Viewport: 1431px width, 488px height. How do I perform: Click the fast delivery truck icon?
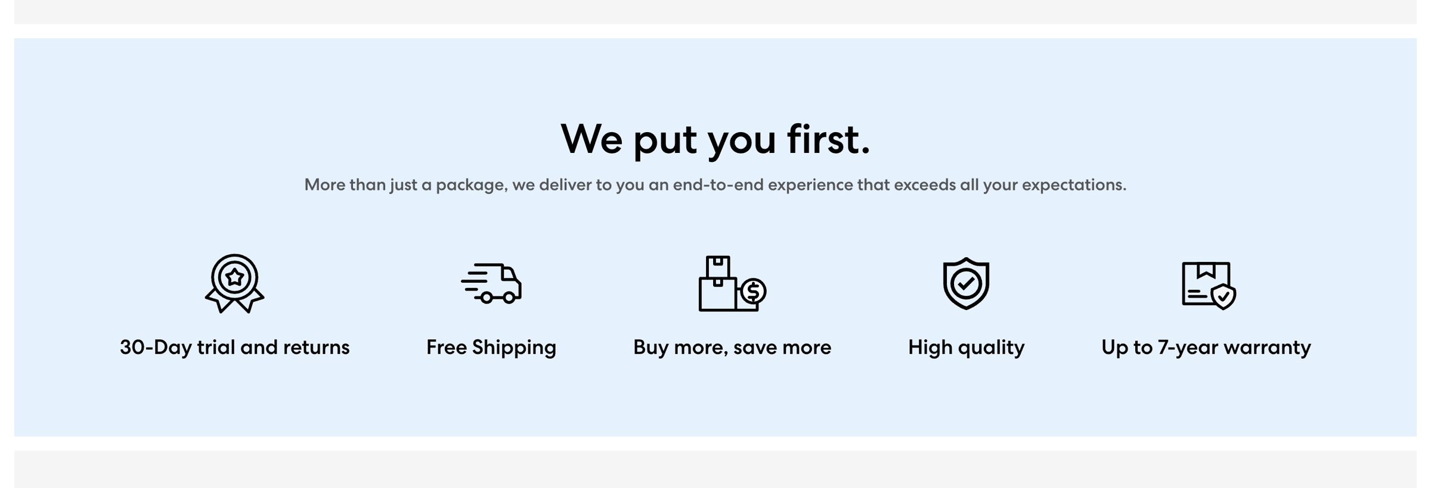pyautogui.click(x=491, y=283)
